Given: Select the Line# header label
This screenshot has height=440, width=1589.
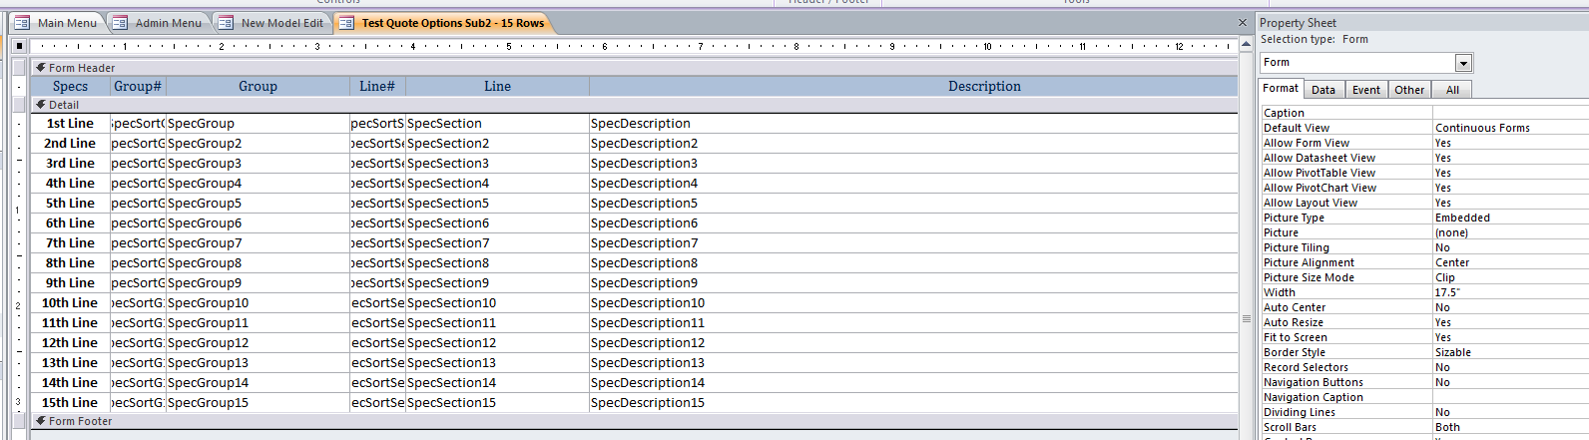Looking at the screenshot, I should tap(377, 87).
